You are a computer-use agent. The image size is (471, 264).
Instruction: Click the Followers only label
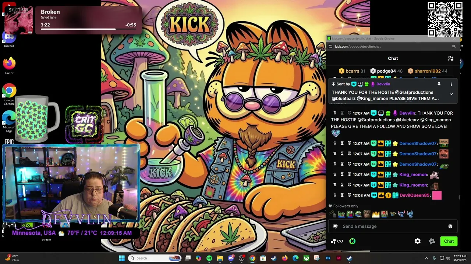click(x=346, y=206)
